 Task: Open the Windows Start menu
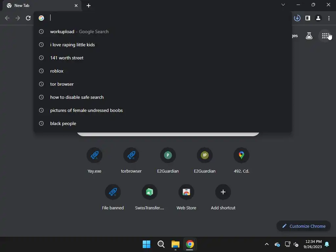point(147,244)
